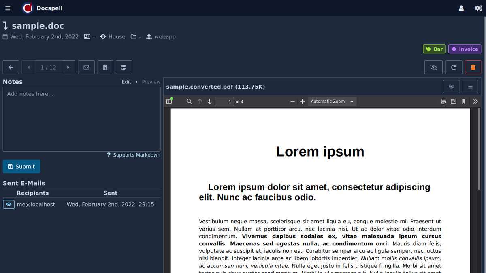Click the Invoice tag label
486x273 pixels.
[465, 49]
